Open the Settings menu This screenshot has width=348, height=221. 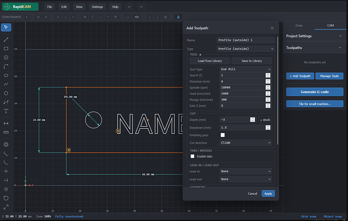coord(97,7)
